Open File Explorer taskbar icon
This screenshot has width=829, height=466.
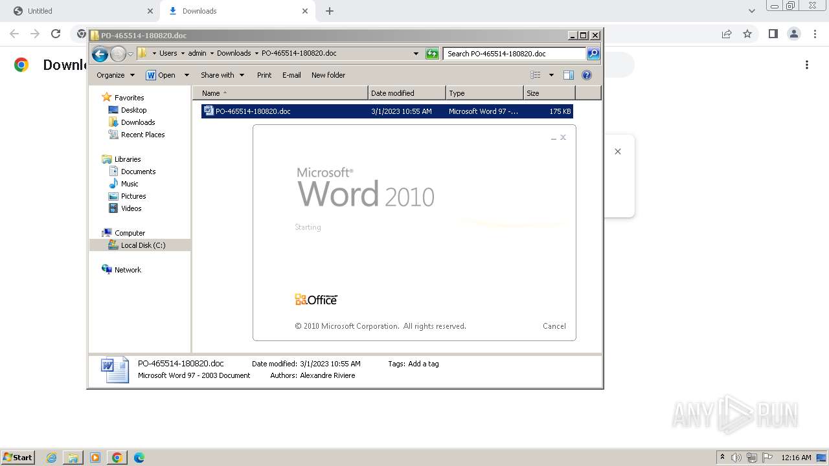(x=73, y=458)
